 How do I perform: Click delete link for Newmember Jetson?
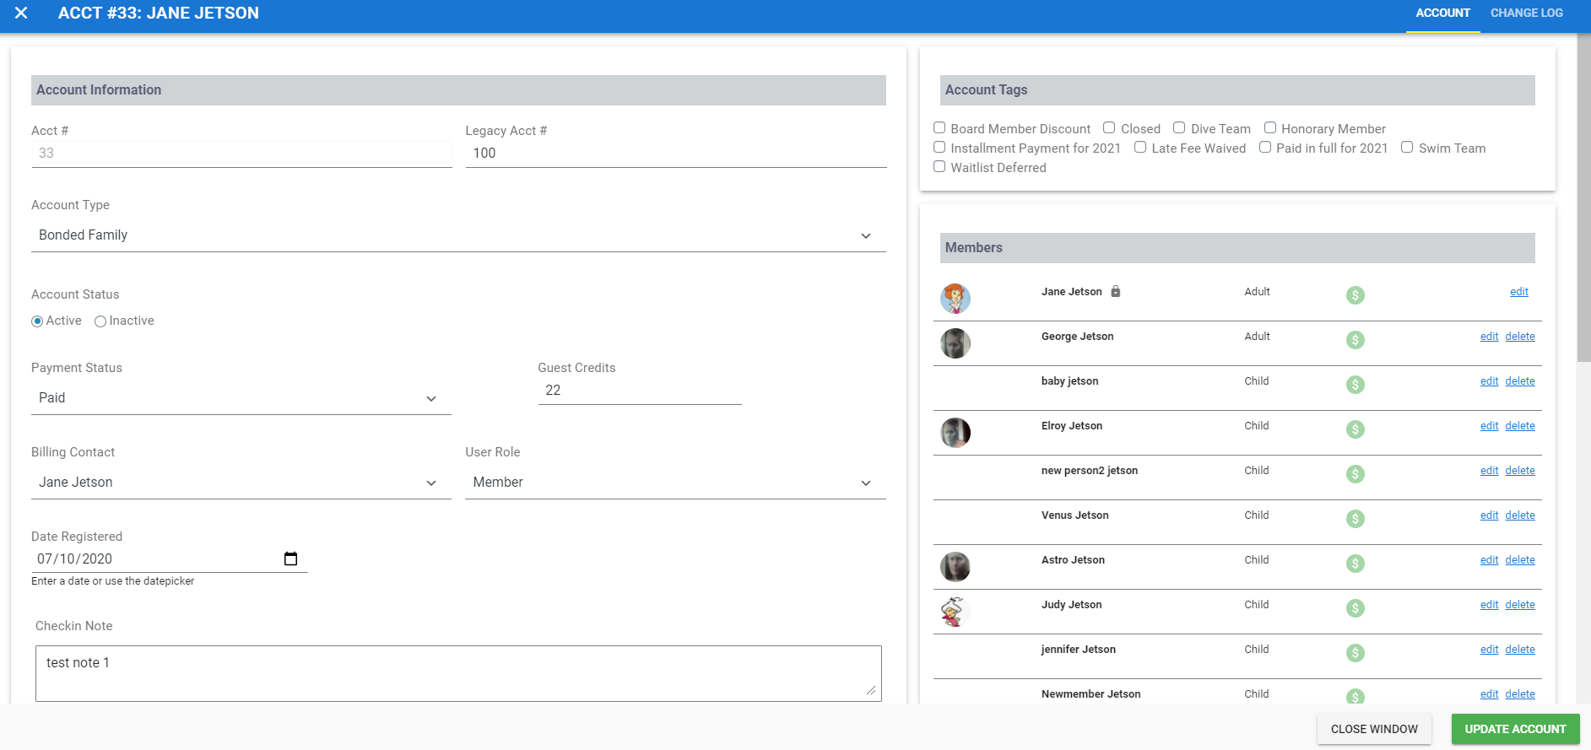click(1520, 694)
